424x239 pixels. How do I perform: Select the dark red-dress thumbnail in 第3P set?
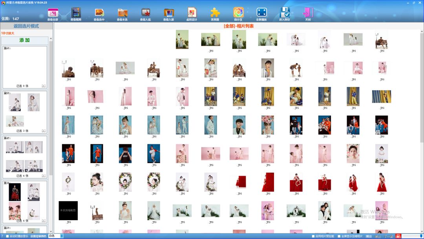15,192
